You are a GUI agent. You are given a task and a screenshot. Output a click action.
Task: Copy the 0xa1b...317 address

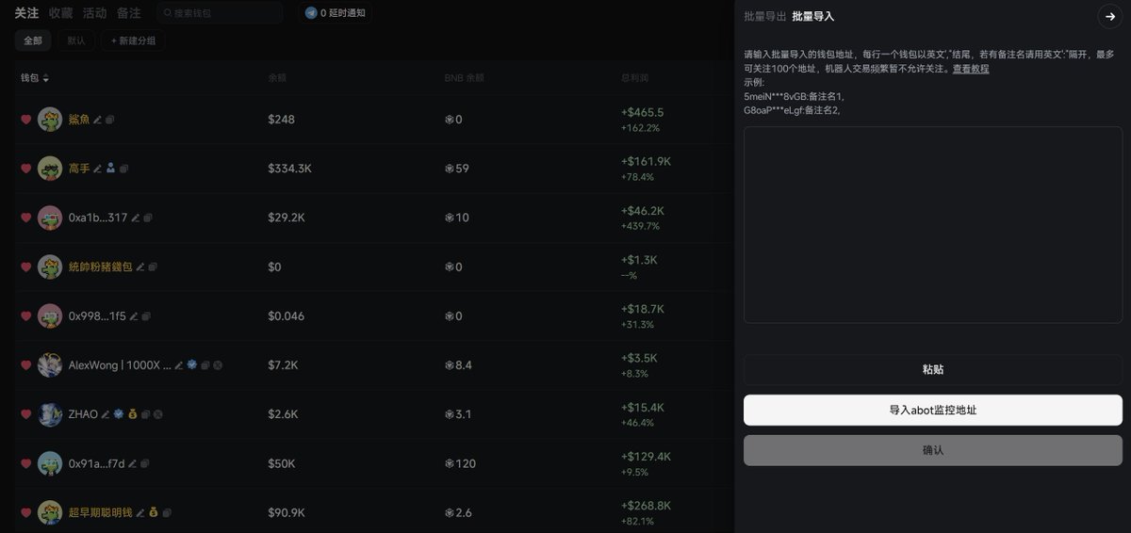[x=148, y=218]
